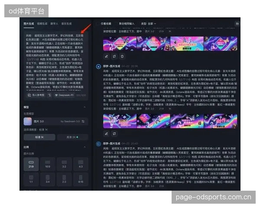Select 标清 1K resolution

pos(39,137)
